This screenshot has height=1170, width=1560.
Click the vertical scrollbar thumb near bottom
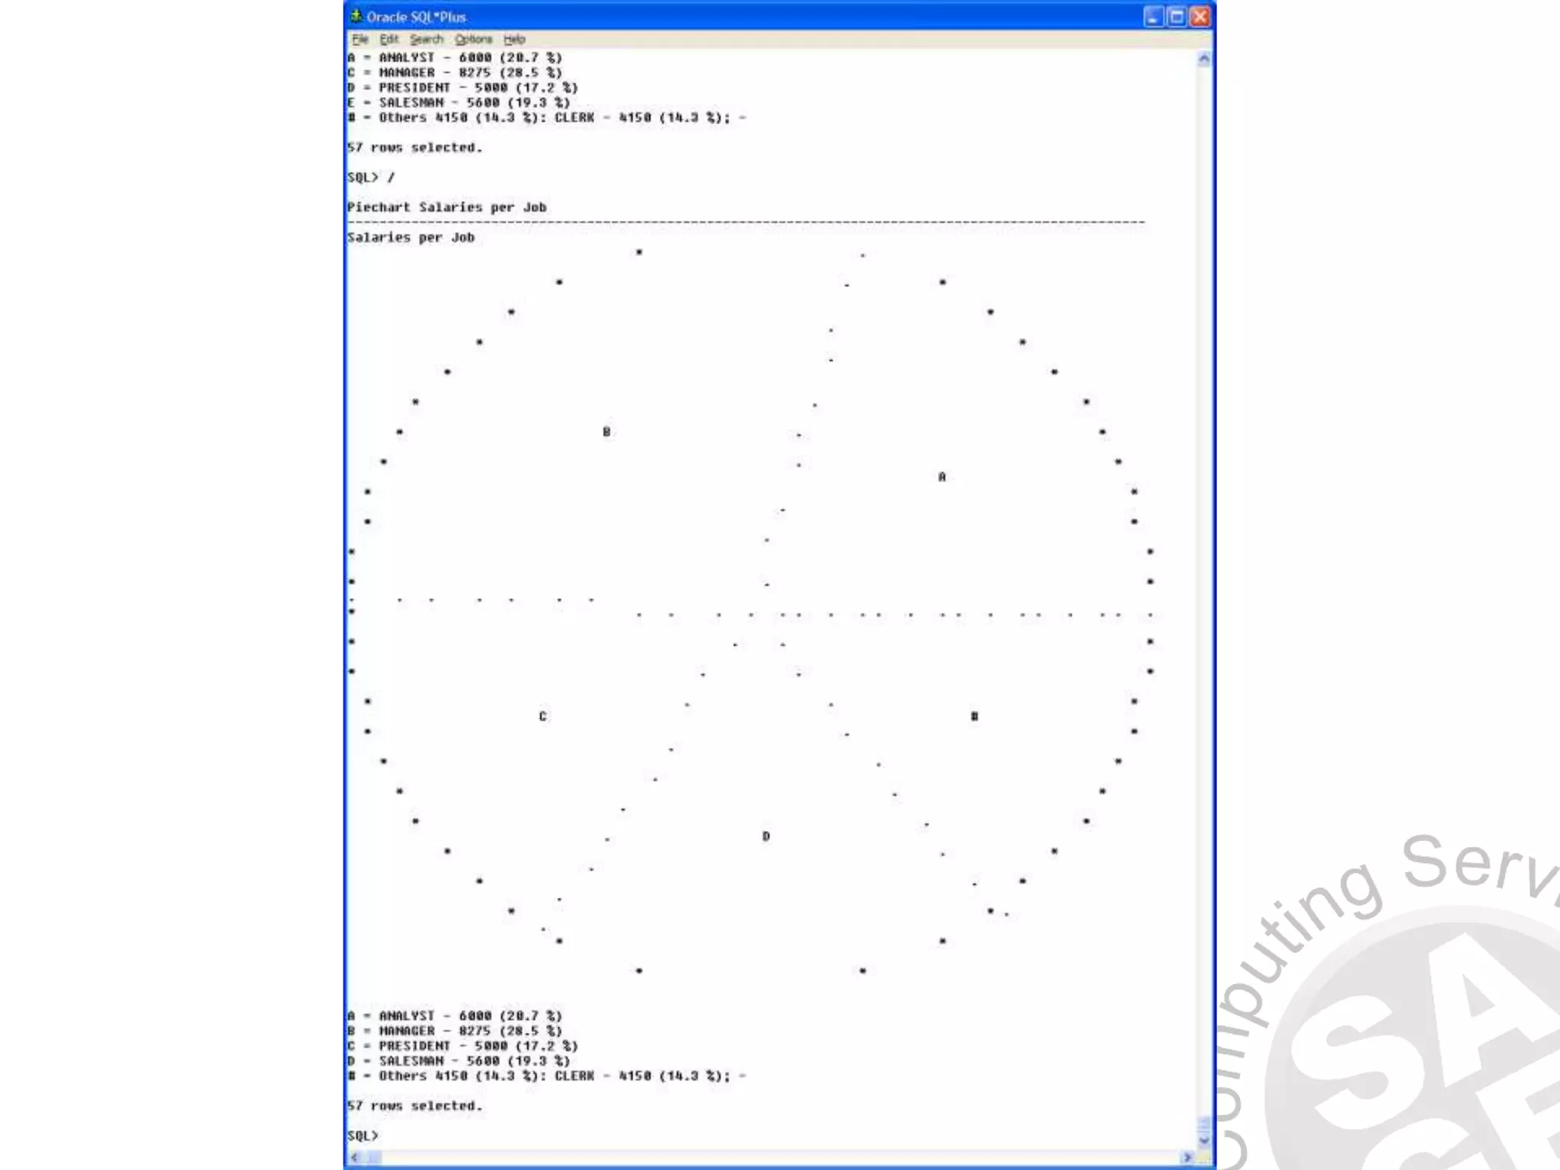tap(1204, 1124)
